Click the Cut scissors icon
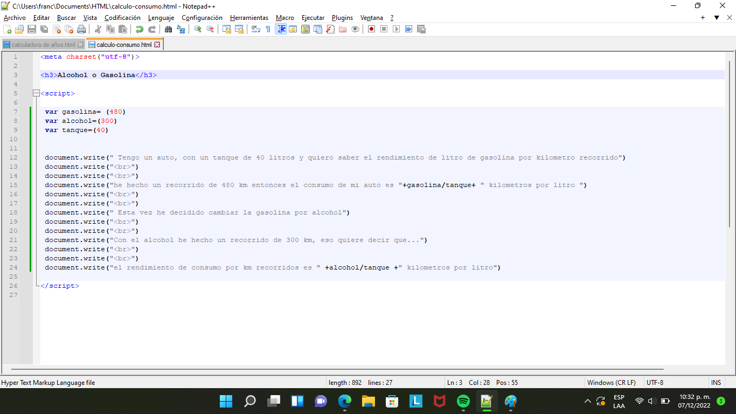Screen dimensions: 736x414 coord(98,29)
